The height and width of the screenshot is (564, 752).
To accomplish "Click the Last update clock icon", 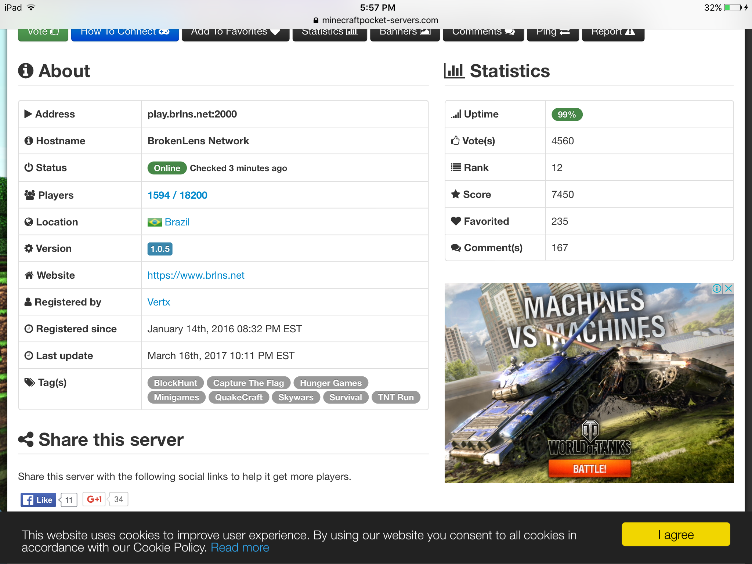I will pyautogui.click(x=29, y=355).
